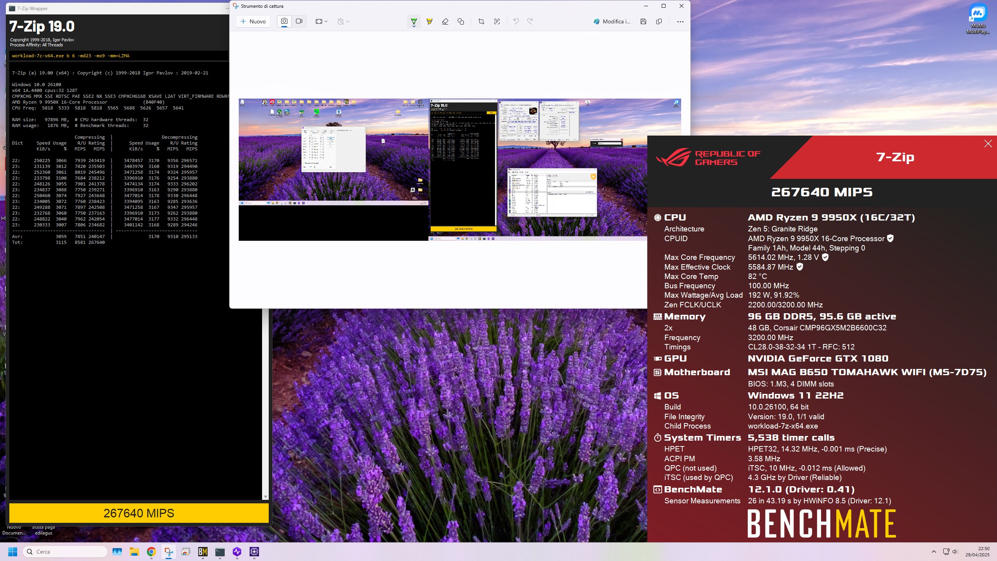The height and width of the screenshot is (561, 997).
Task: Select 'Busta paga edilagus' desktop item
Action: coord(44,530)
